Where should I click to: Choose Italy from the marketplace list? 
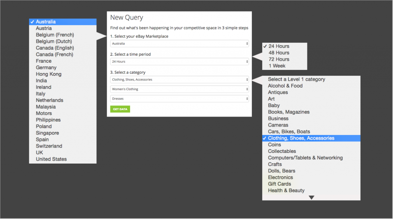click(63, 94)
